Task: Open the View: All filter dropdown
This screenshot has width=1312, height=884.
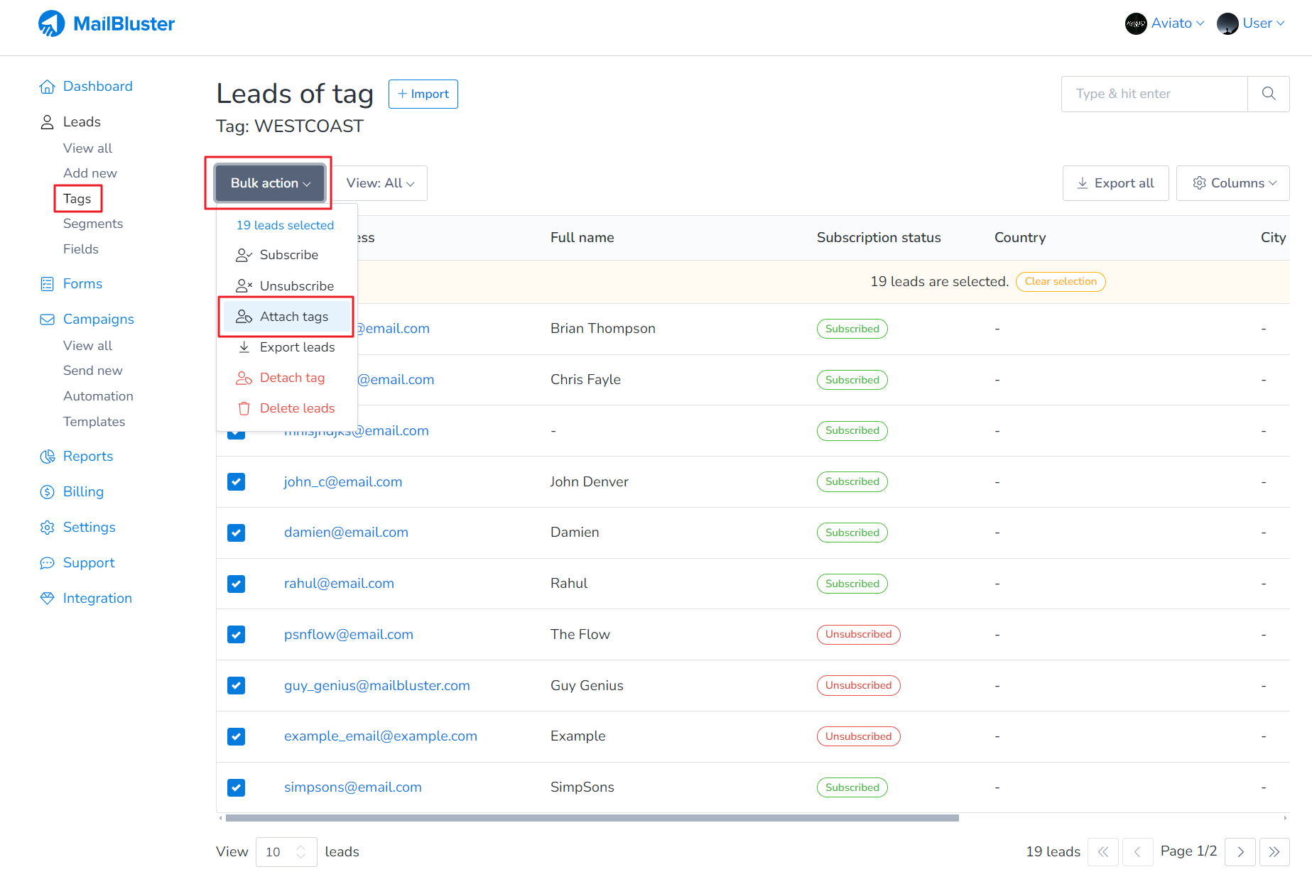Action: click(380, 183)
